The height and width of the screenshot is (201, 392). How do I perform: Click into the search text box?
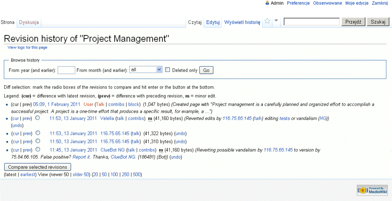(x=312, y=22)
